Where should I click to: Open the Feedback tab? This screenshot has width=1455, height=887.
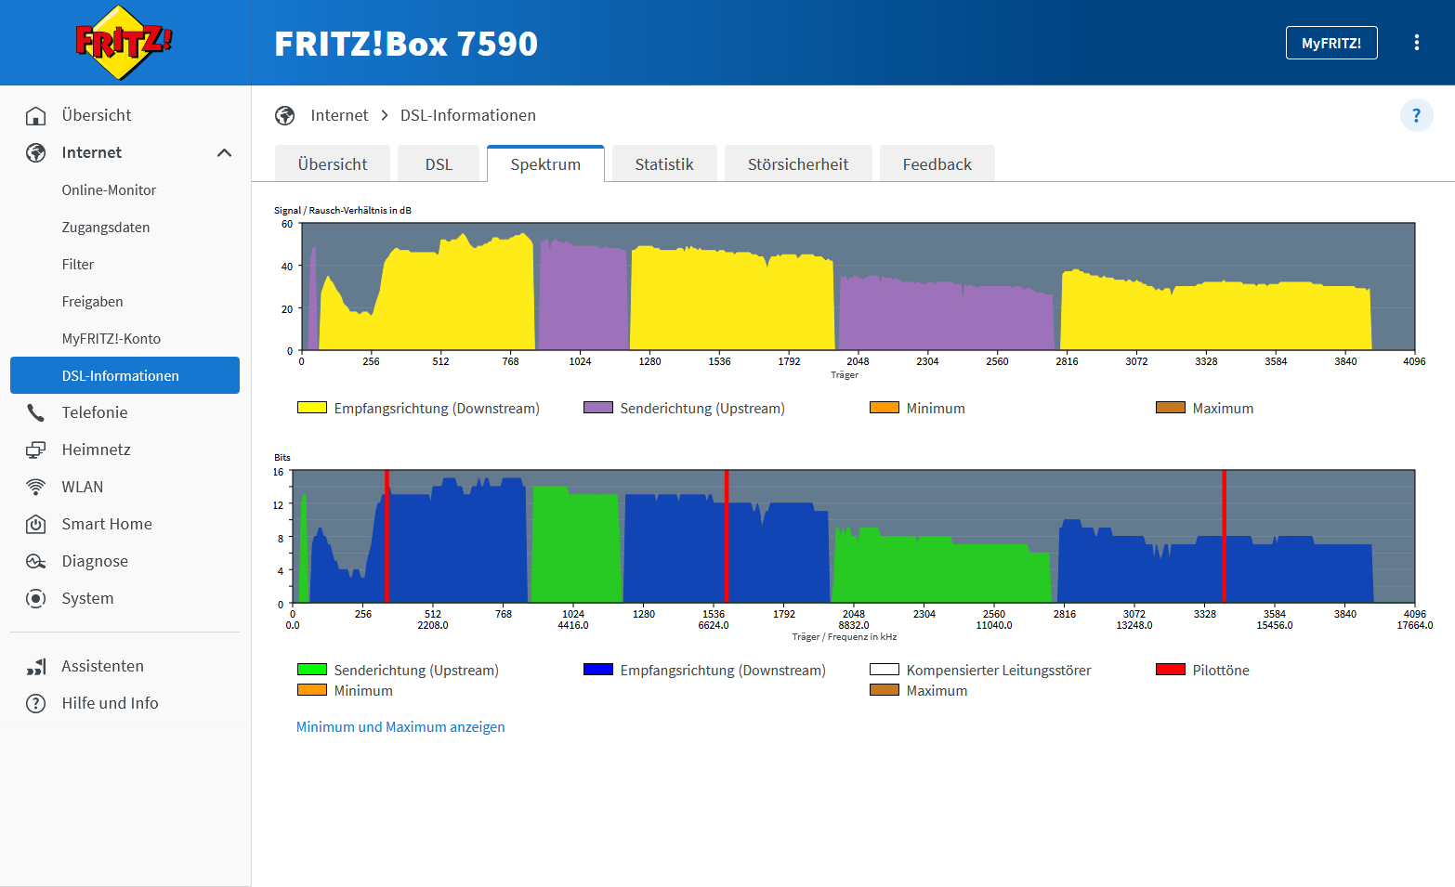(x=937, y=163)
